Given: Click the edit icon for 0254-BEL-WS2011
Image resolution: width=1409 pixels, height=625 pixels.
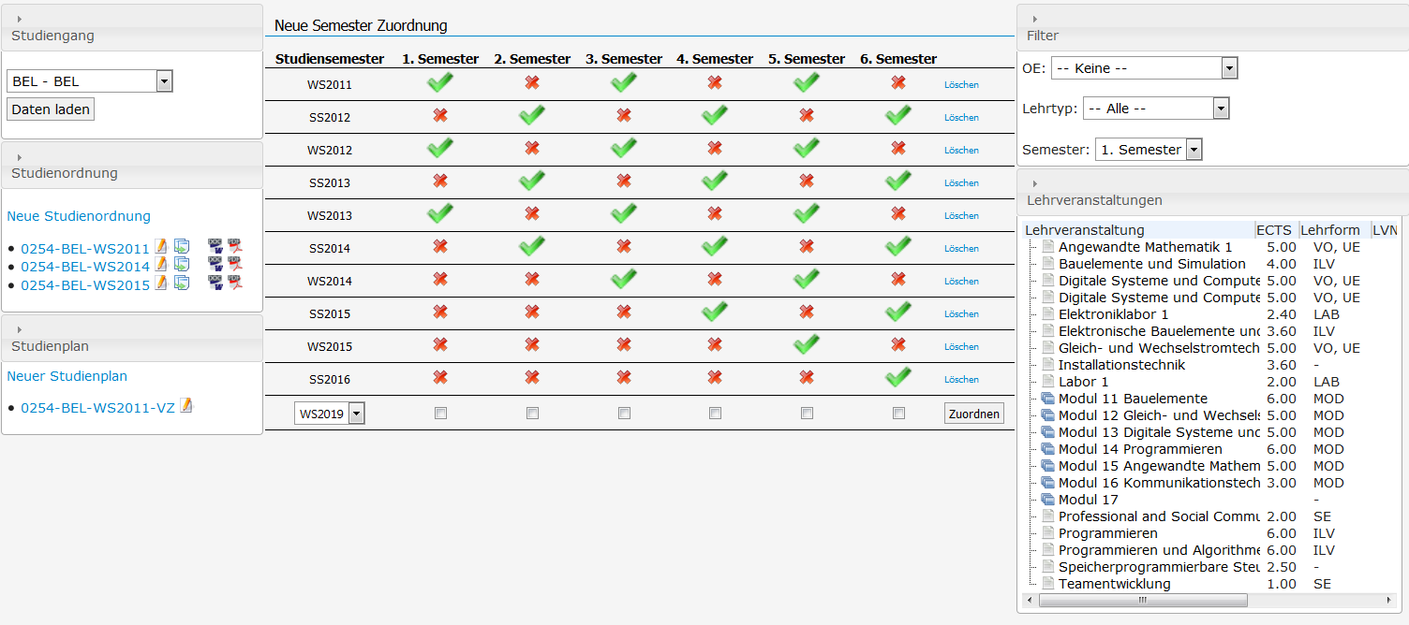Looking at the screenshot, I should (160, 247).
